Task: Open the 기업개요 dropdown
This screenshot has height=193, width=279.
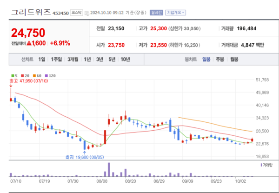Action: click(x=175, y=13)
